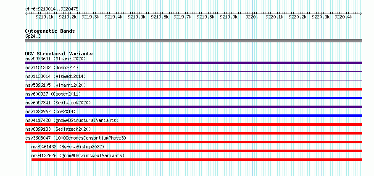Click the thin nsv1151332 variant line
Viewport: 374px width, 176px height.
coord(193,71)
